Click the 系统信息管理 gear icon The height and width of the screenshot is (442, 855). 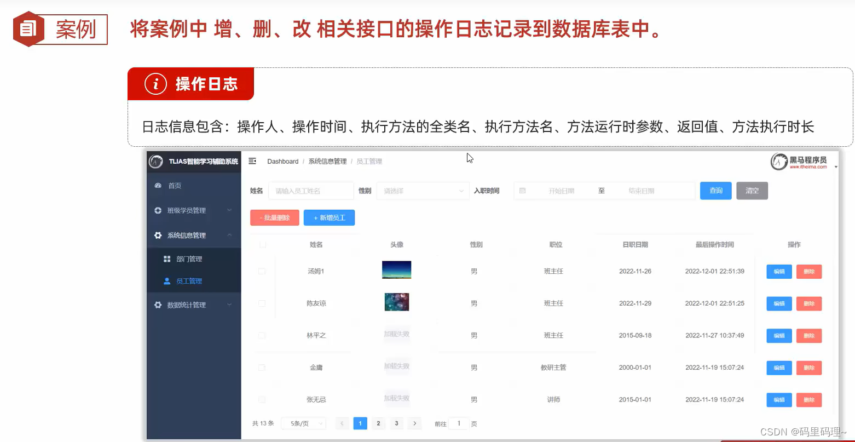(x=158, y=236)
